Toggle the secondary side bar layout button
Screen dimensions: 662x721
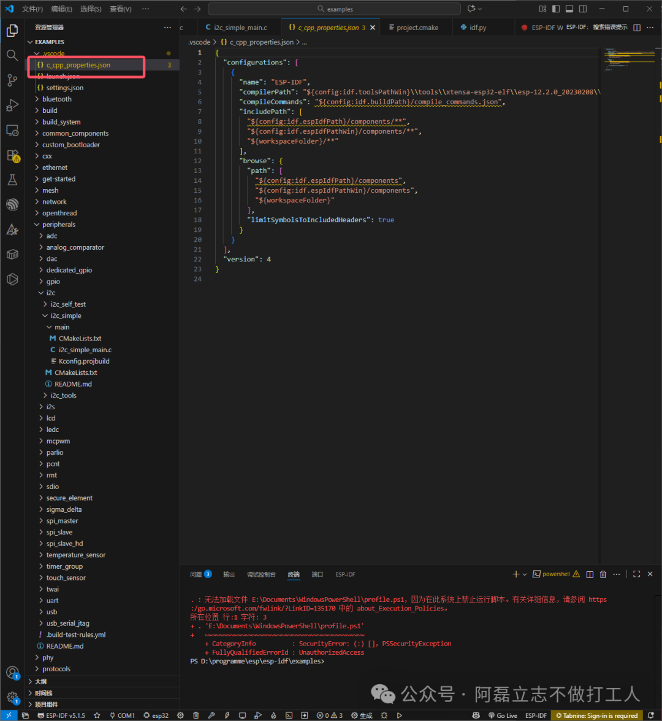583,9
